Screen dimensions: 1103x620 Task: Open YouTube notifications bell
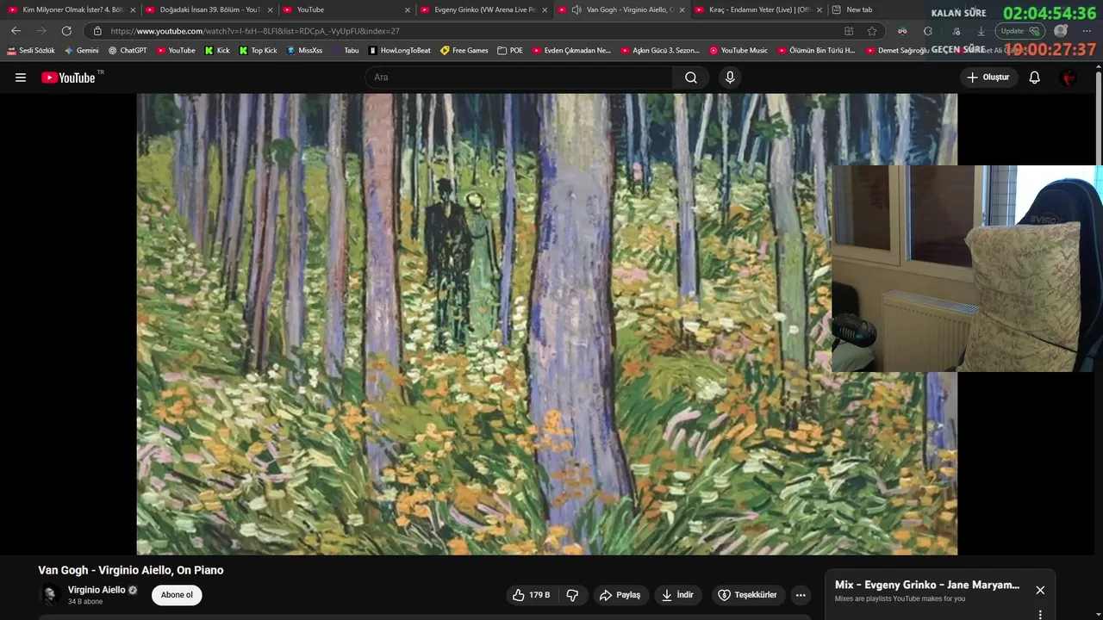coord(1035,77)
